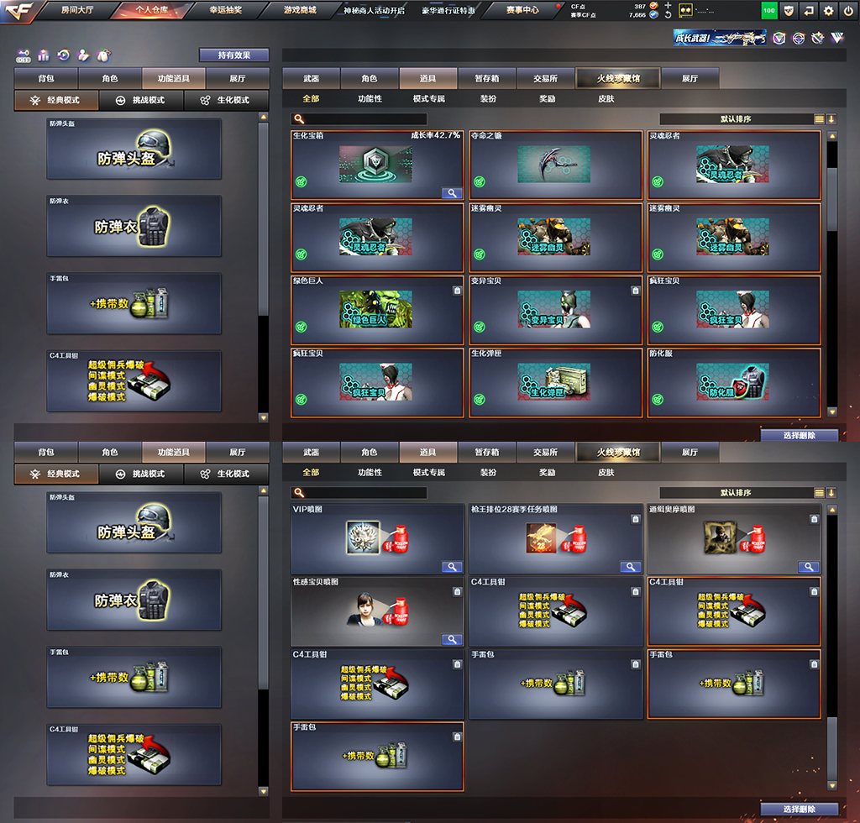
Task: Click the 成长率42.7% text on 生化宝箱
Action: [x=436, y=135]
